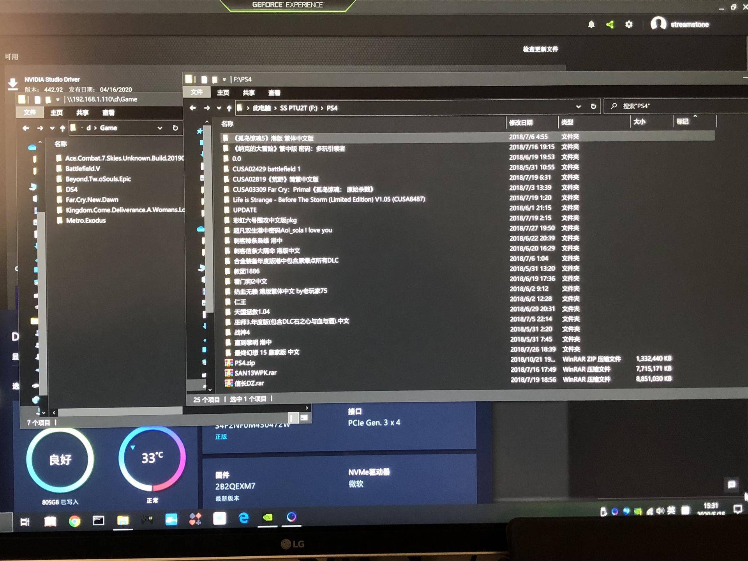Open Chrome from the taskbar

(74, 521)
